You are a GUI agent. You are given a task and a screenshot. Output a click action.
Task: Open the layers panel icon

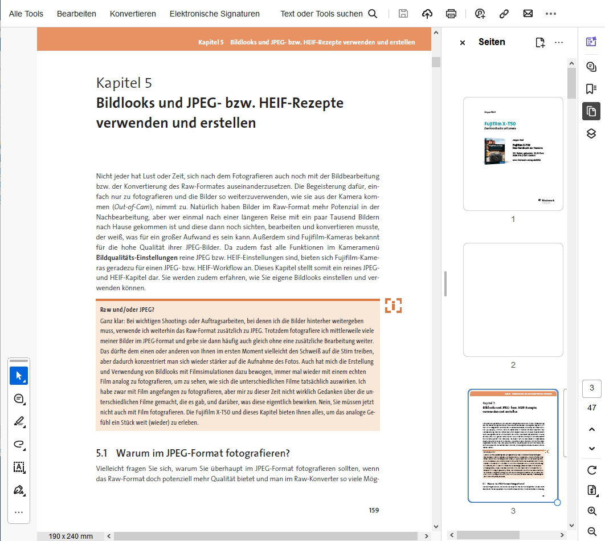[591, 133]
